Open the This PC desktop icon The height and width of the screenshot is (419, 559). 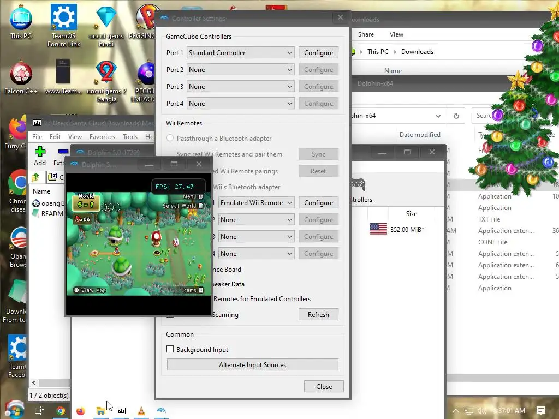coord(21,21)
